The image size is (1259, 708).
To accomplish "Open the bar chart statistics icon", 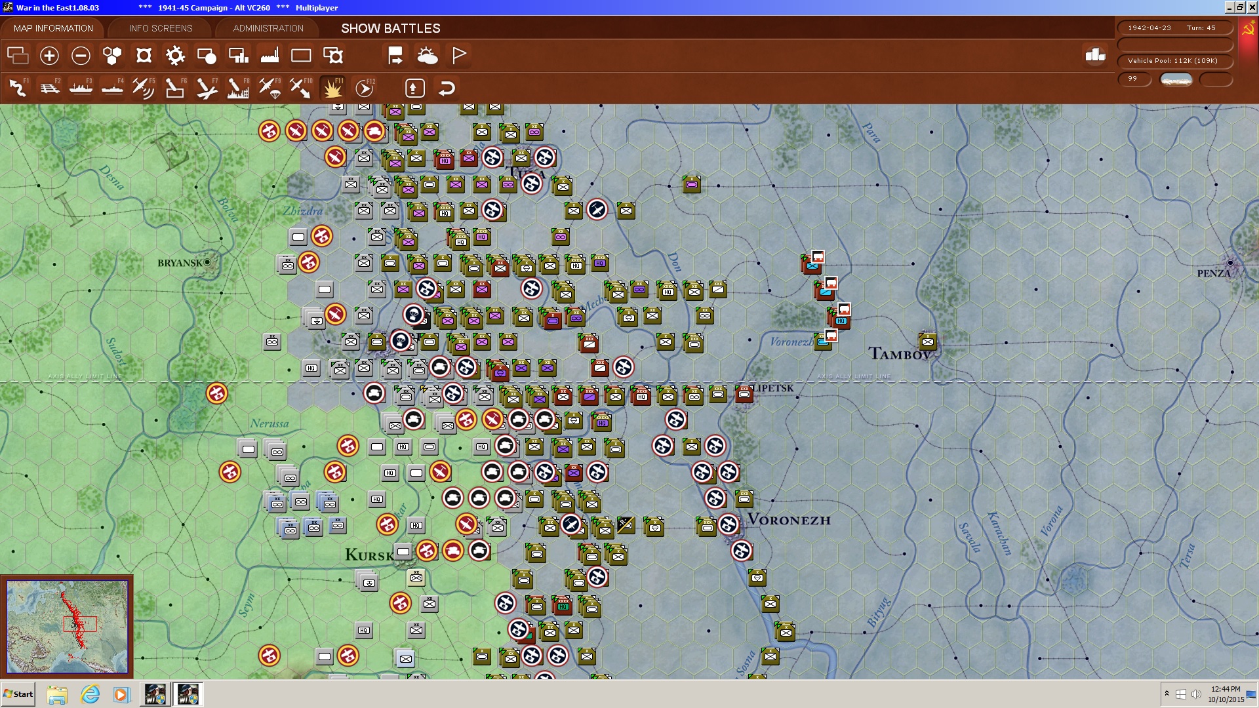I will click(1095, 55).
